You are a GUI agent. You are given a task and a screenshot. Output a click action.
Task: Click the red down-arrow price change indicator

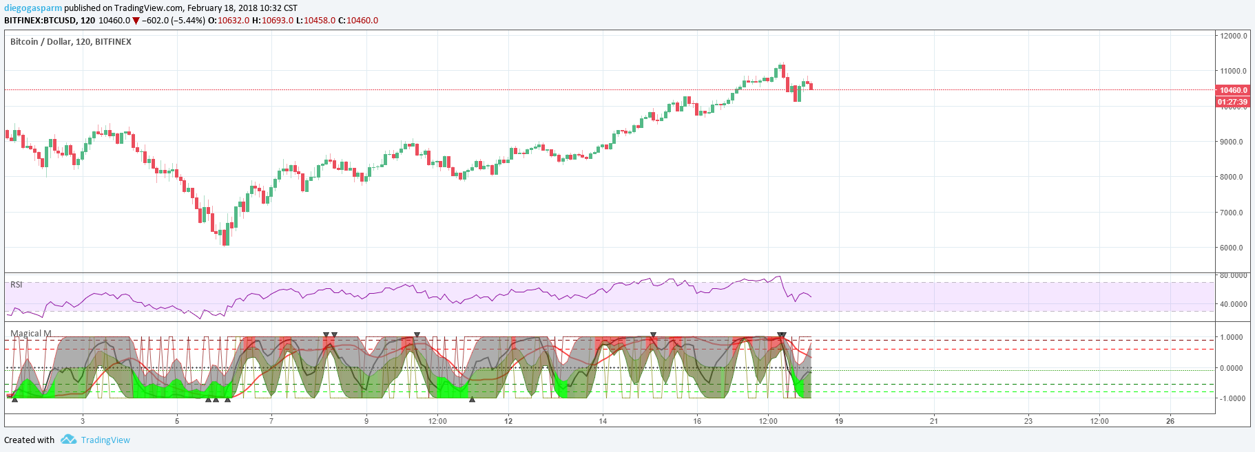click(x=136, y=21)
